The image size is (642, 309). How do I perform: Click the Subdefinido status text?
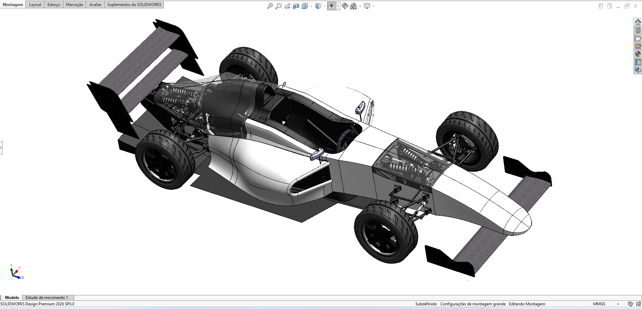tap(426, 304)
